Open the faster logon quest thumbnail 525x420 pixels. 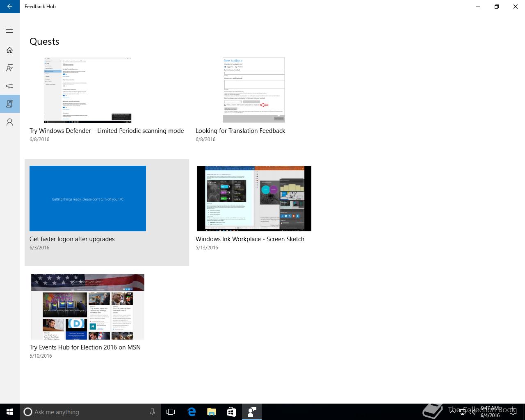88,199
